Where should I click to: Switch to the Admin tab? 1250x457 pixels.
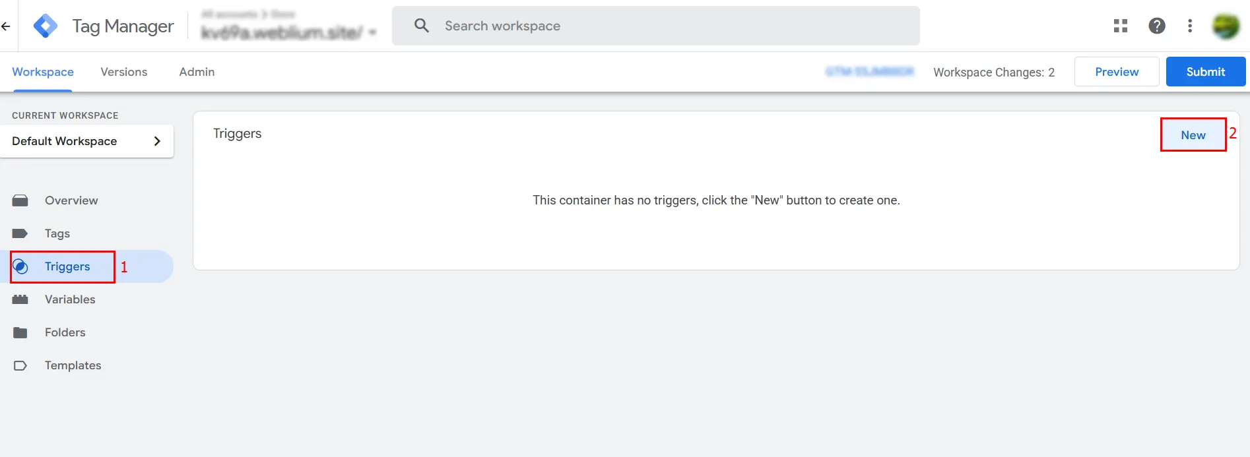[197, 72]
